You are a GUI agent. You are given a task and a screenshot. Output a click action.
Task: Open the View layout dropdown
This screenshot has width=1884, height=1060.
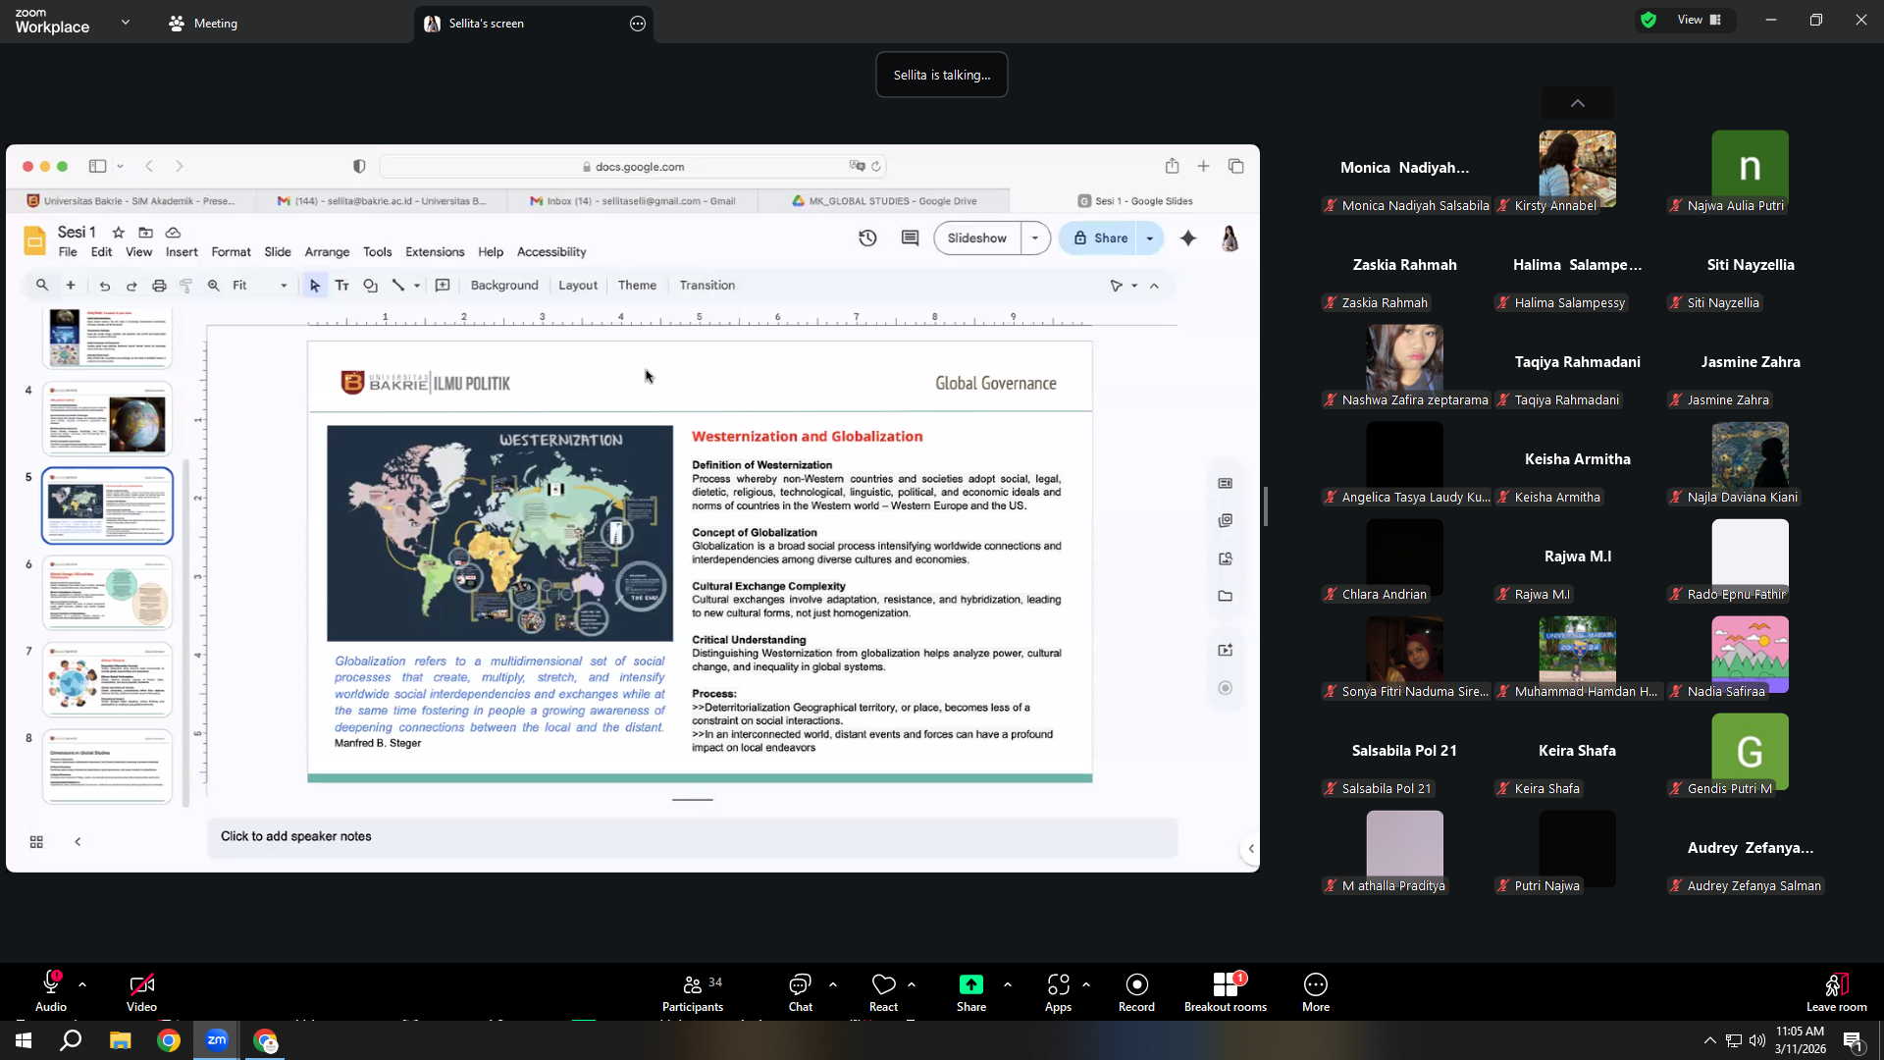(x=1700, y=20)
